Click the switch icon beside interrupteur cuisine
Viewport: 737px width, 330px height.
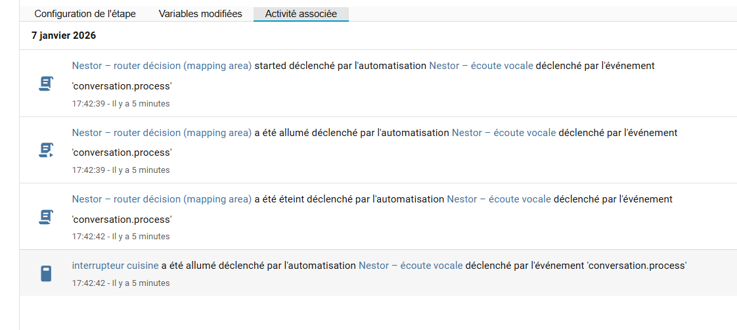point(45,273)
